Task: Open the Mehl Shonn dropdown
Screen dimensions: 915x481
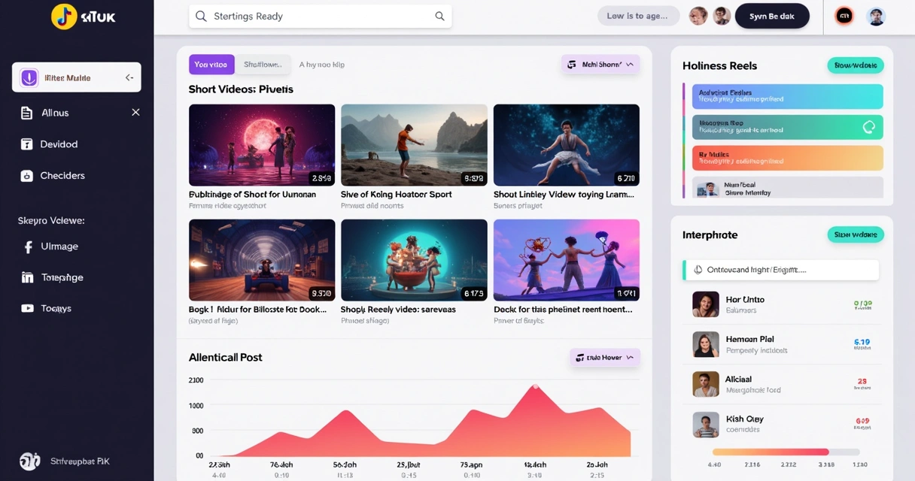Action: click(x=600, y=65)
